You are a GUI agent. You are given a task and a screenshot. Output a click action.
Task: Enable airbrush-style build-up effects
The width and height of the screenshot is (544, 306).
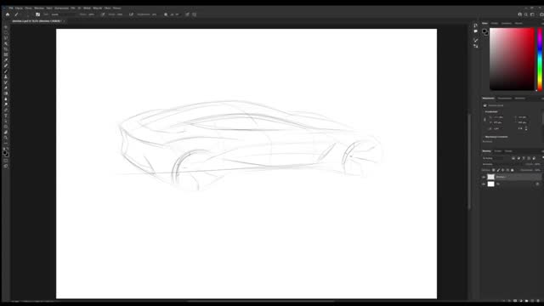[131, 14]
